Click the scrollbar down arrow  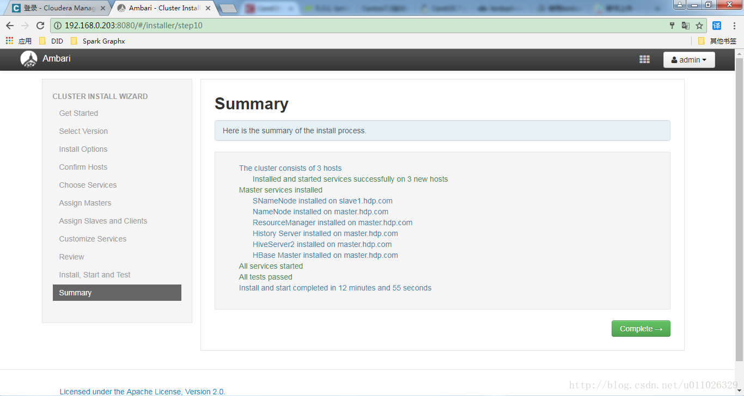pyautogui.click(x=739, y=391)
